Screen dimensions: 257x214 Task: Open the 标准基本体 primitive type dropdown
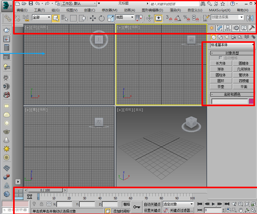click(x=232, y=45)
